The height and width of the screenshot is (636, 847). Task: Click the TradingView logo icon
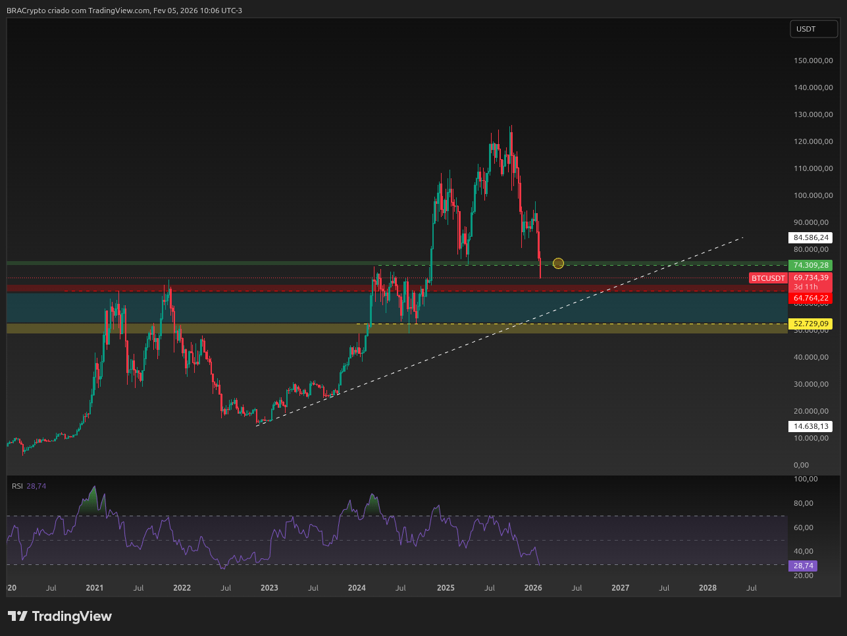click(x=18, y=616)
